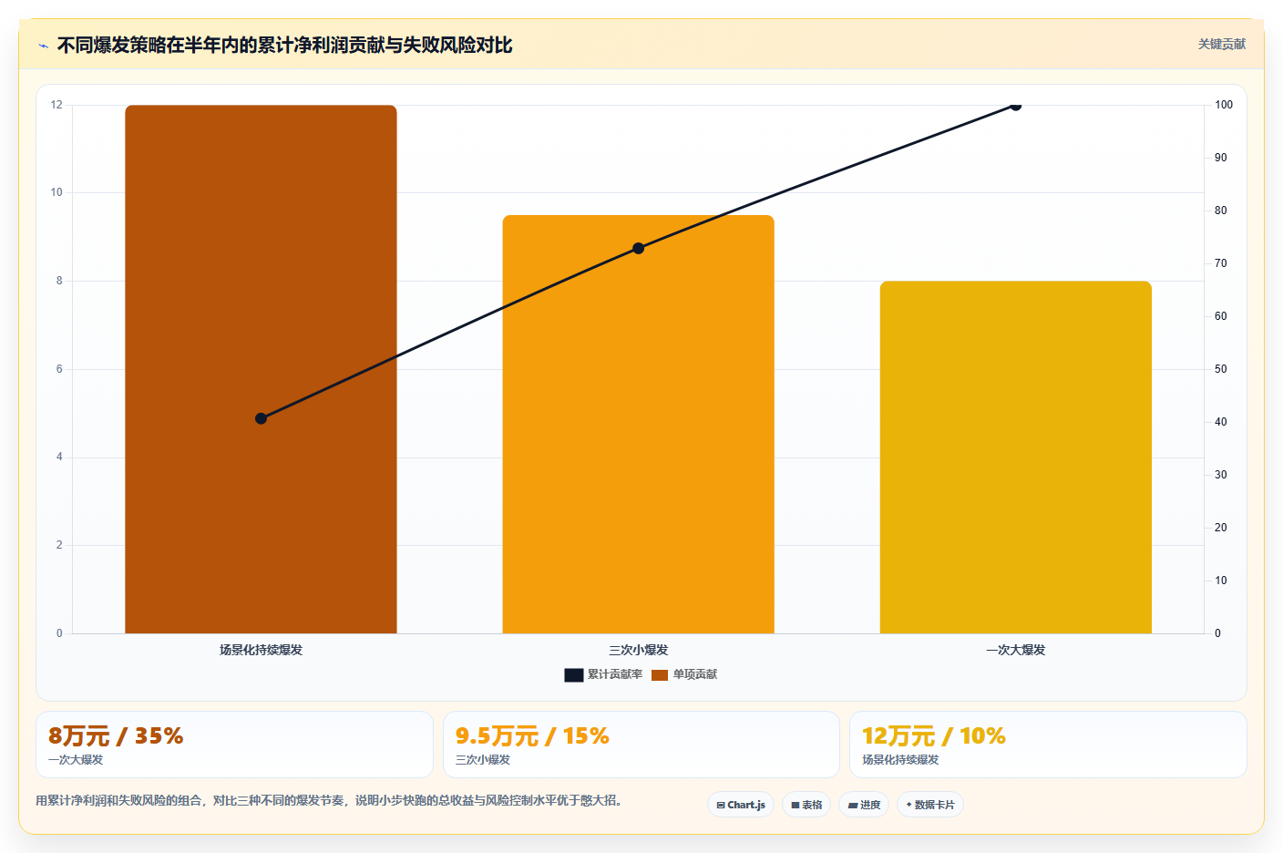Viewport: 1283px width, 853px height.
Task: Click the 三次小爆发 bar
Action: coord(638,424)
